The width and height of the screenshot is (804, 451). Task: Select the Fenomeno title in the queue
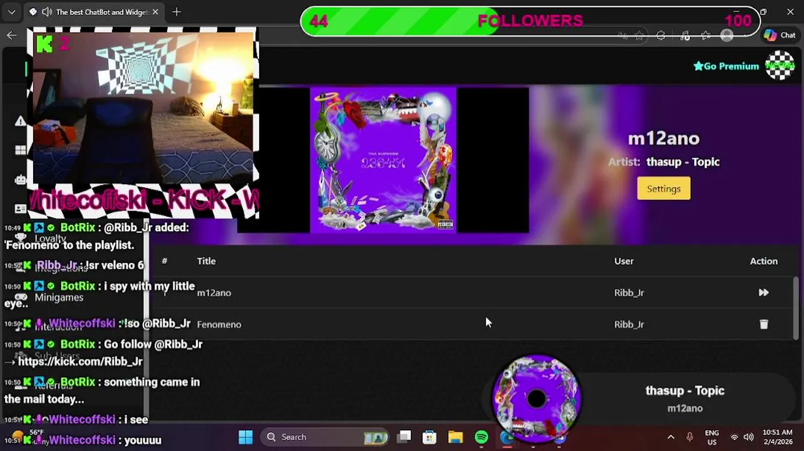(219, 324)
